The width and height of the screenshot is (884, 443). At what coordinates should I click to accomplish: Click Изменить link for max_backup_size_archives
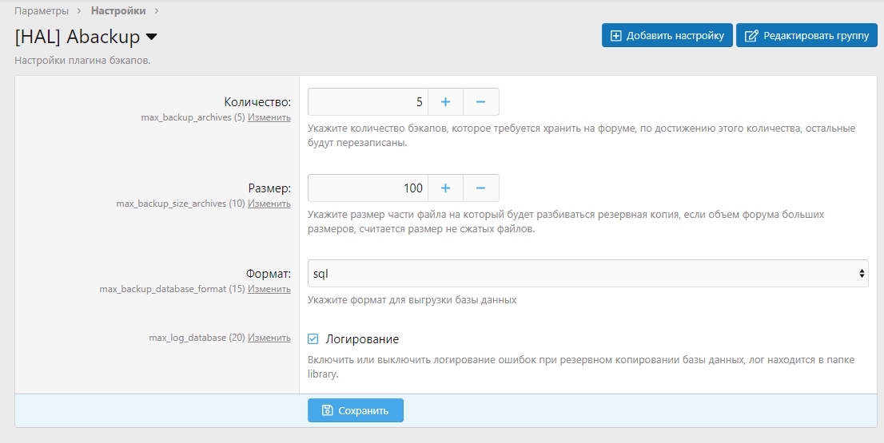tap(269, 204)
